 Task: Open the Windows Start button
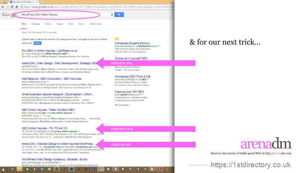(3, 170)
